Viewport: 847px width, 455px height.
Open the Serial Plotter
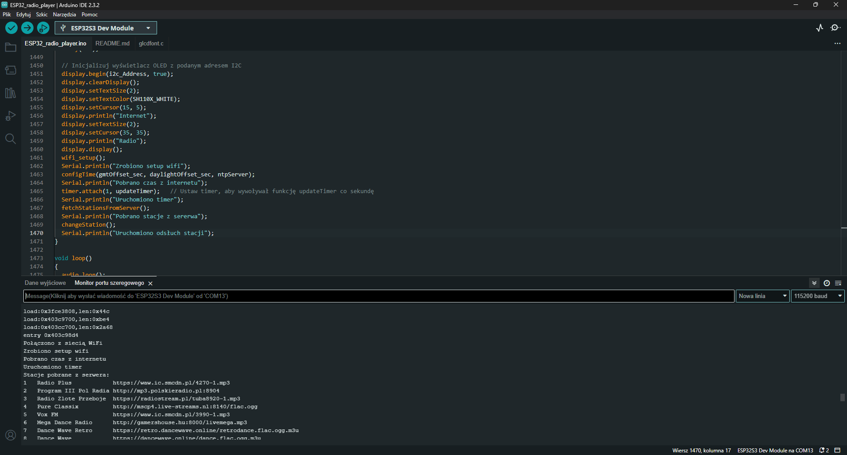click(x=820, y=28)
